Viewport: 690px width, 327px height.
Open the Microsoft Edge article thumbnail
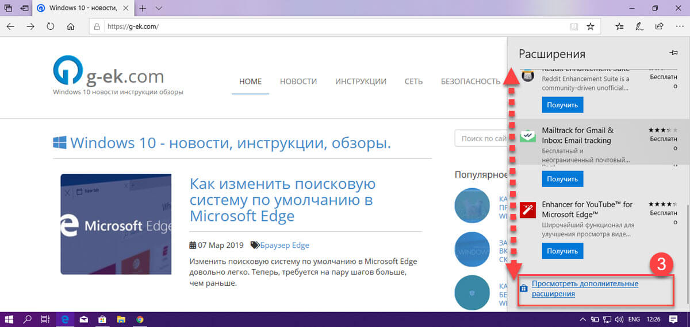coord(116,224)
